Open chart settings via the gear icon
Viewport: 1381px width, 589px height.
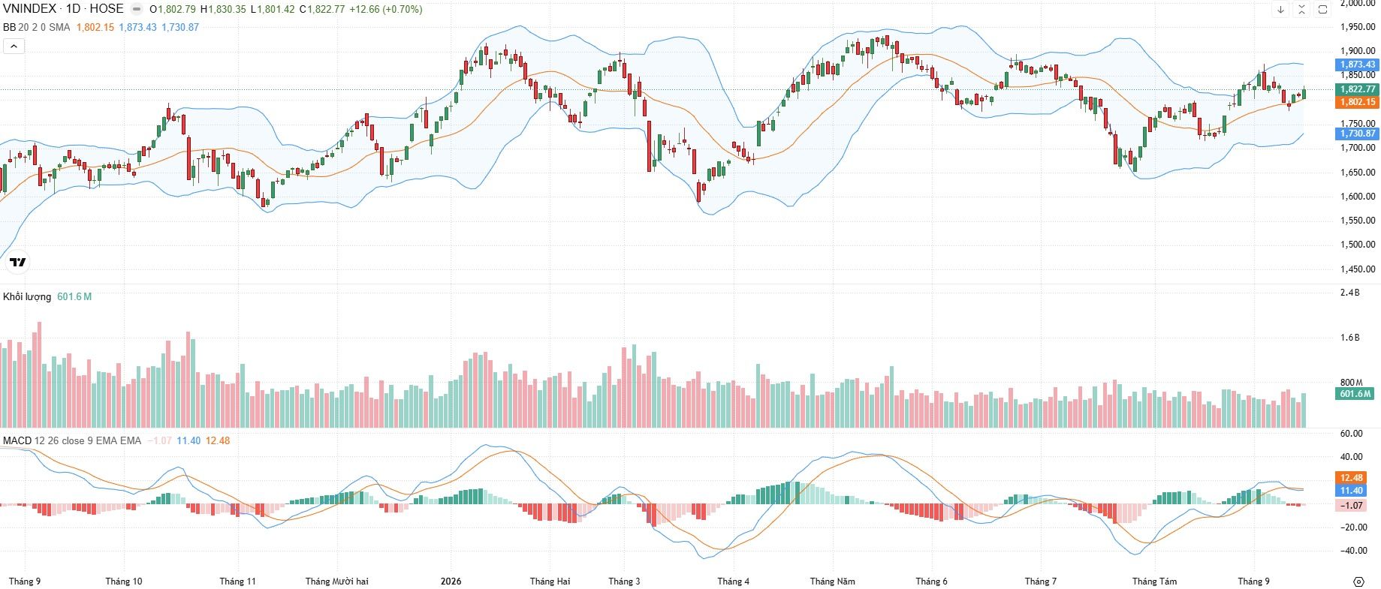1358,581
